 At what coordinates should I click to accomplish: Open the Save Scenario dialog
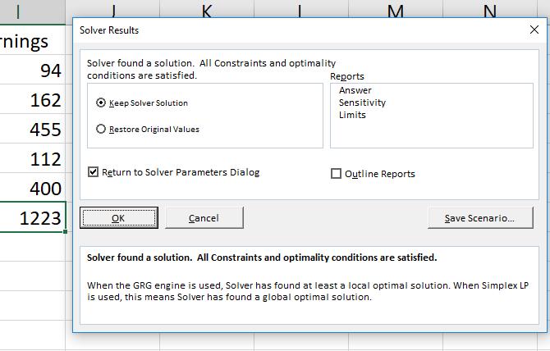tap(479, 217)
